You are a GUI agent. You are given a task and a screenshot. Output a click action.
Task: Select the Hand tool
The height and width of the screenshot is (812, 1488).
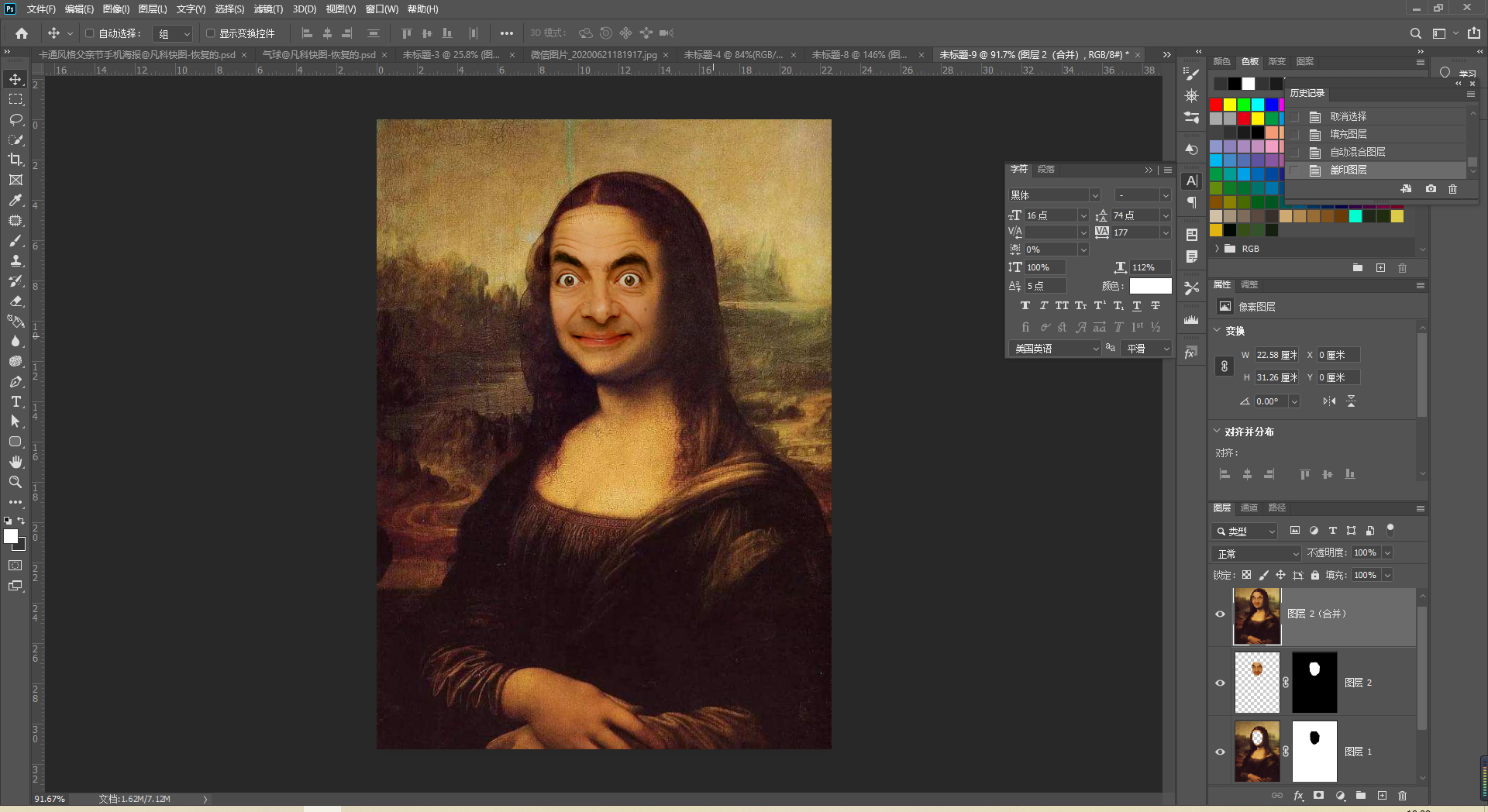(x=15, y=462)
